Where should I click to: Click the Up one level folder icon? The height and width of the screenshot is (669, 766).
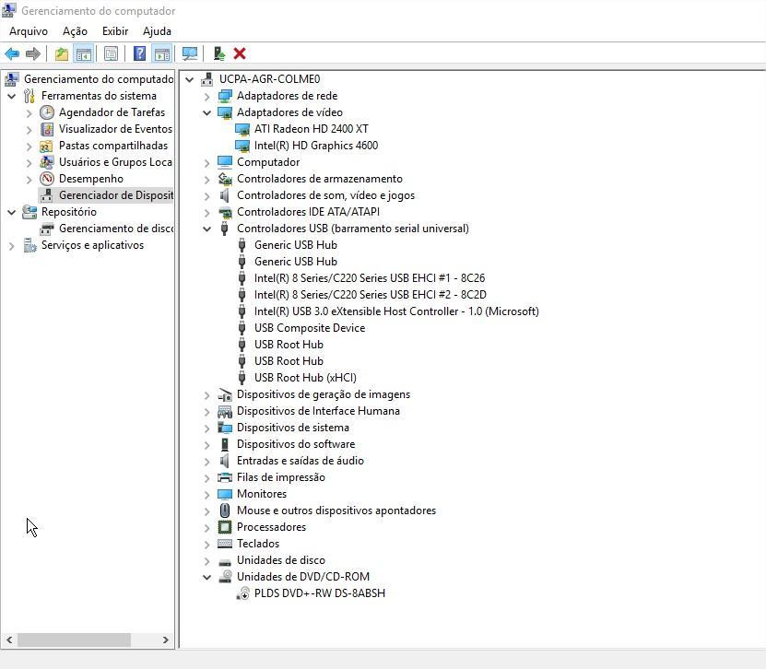62,53
